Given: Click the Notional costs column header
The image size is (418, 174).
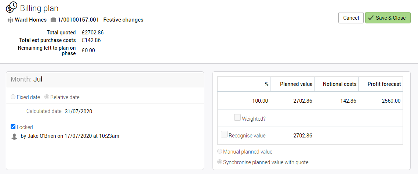Looking at the screenshot, I should click(x=339, y=84).
